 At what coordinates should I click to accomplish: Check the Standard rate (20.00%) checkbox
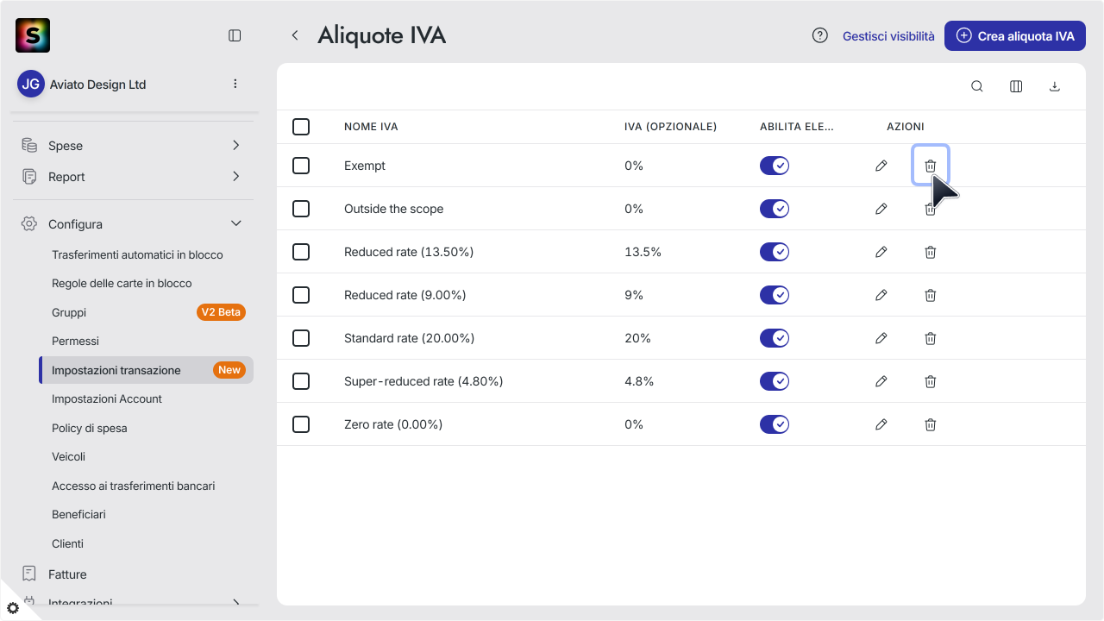point(301,338)
